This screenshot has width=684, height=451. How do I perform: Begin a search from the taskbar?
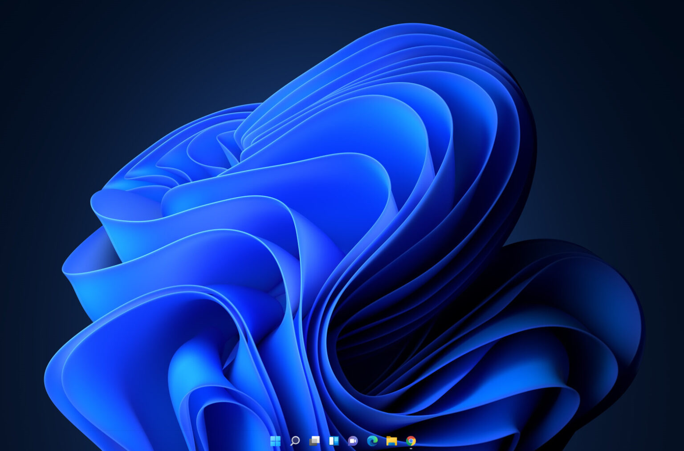tap(294, 441)
